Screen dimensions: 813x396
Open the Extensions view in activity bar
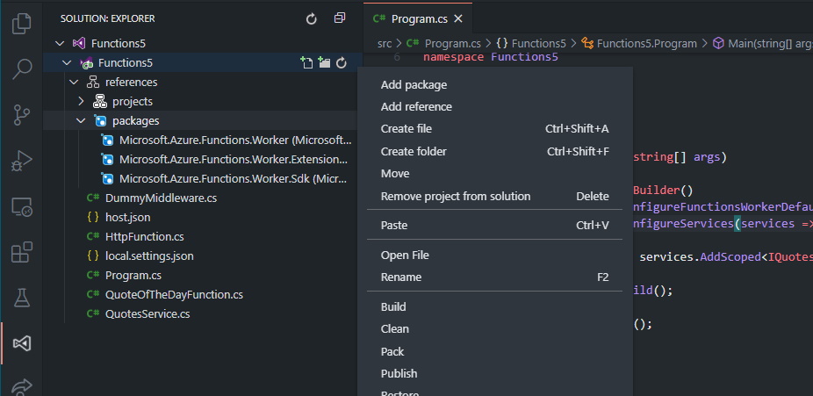pos(21,252)
